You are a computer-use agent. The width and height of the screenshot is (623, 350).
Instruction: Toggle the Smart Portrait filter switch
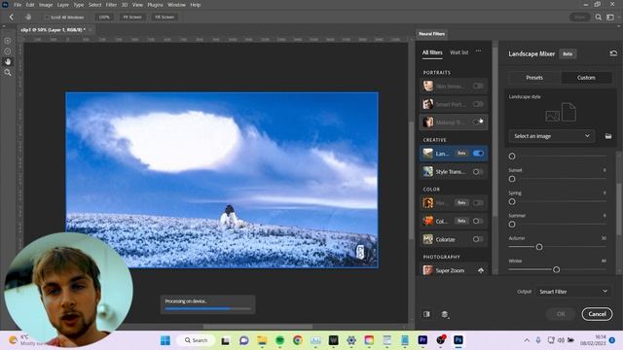click(x=478, y=104)
